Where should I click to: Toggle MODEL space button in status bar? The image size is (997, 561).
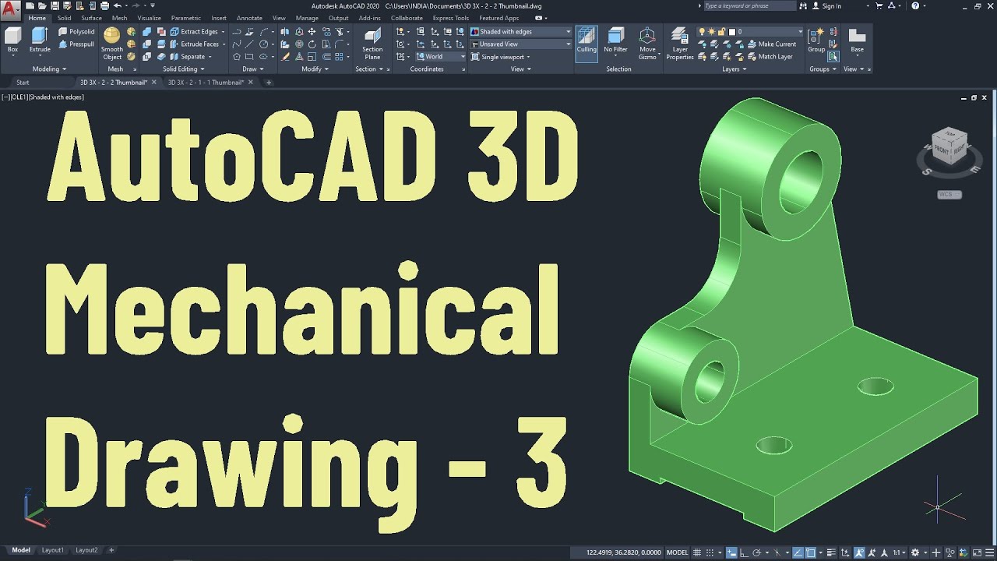coord(678,552)
